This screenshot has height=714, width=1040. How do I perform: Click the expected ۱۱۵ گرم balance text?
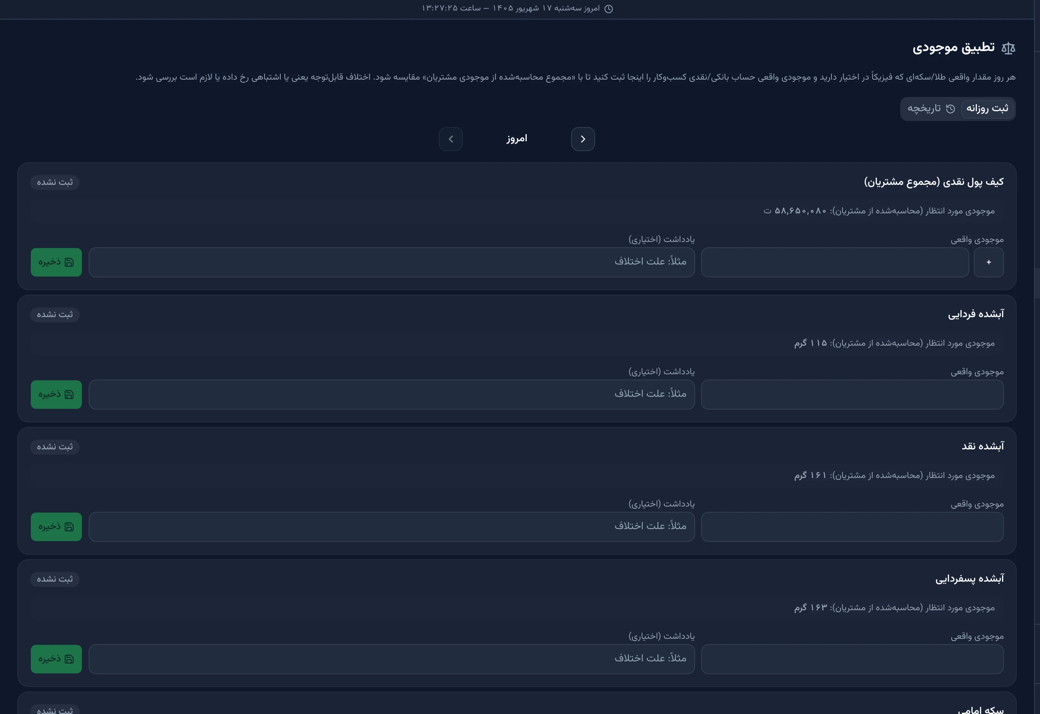point(810,343)
